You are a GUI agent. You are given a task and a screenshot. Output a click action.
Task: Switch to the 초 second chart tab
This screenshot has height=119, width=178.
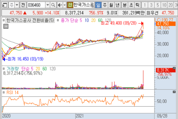click(x=131, y=5)
